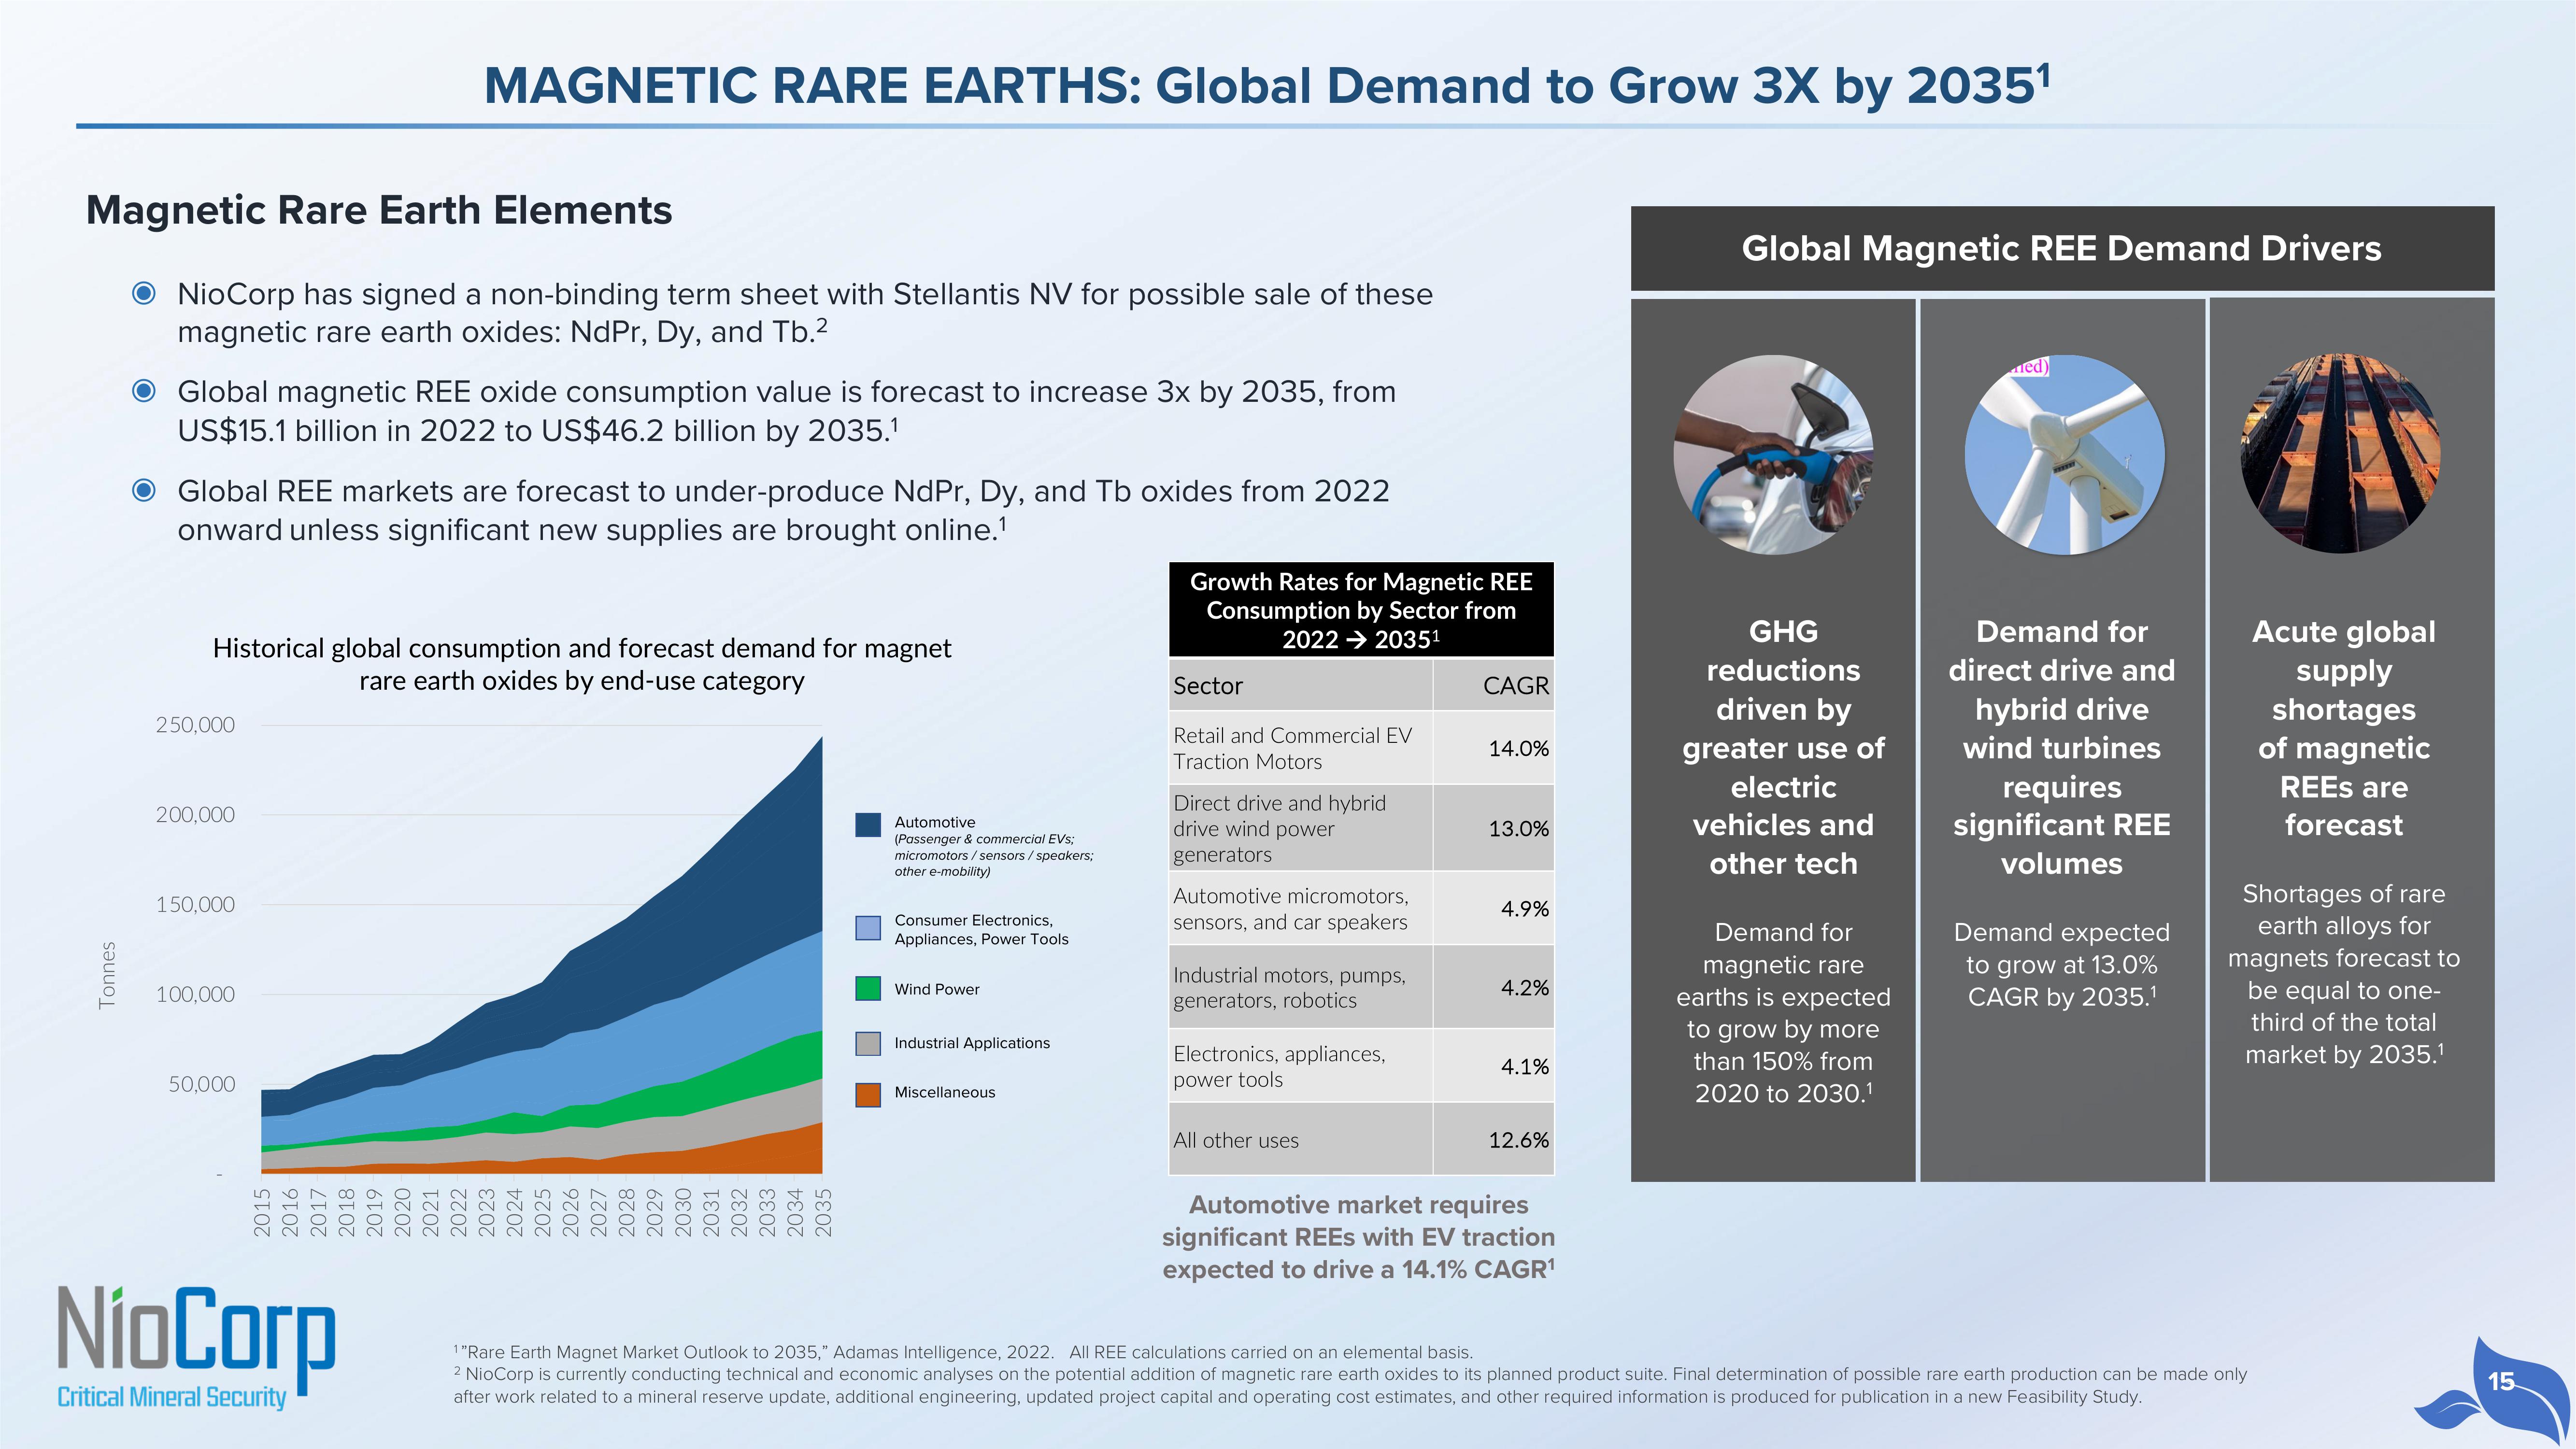
Task: Click the slide title 'MAGNETIC RARE EARTHS'
Action: click(x=1267, y=85)
